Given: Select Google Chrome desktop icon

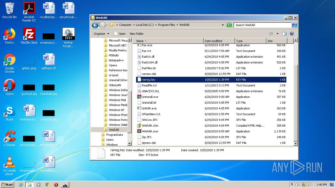Looking at the screenshot, I should pos(9,63).
